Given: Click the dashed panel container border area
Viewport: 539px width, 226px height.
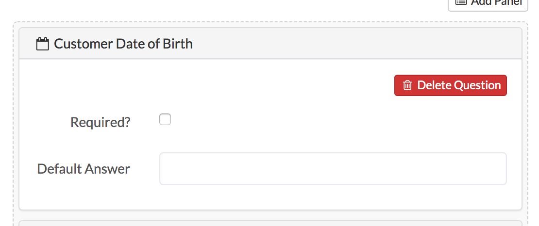Looking at the screenshot, I should click(x=16, y=124).
